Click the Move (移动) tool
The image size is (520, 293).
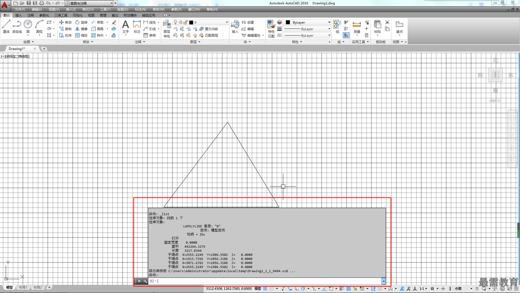(65, 22)
